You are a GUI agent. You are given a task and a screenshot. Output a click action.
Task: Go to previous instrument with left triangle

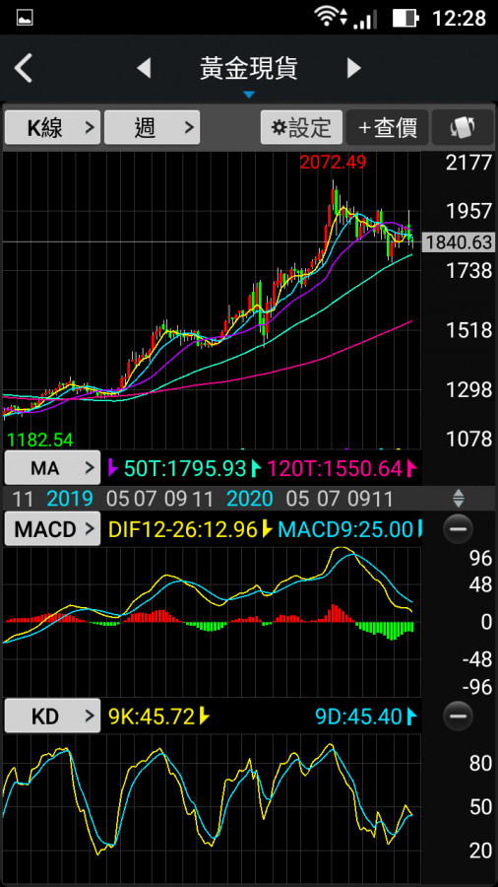[144, 68]
